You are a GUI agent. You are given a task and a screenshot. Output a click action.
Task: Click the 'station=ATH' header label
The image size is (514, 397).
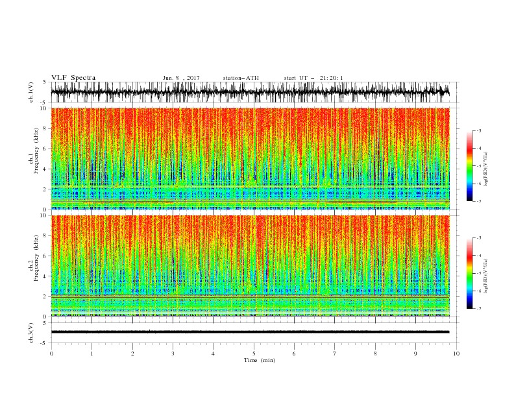point(241,78)
